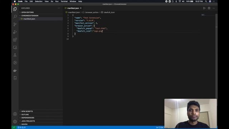This screenshot has height=129, width=229.
Task: Run the file with the play icon
Action: click(x=204, y=8)
